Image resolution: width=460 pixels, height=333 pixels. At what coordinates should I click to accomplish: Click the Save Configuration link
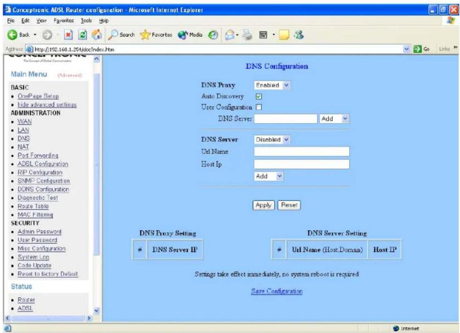[277, 291]
